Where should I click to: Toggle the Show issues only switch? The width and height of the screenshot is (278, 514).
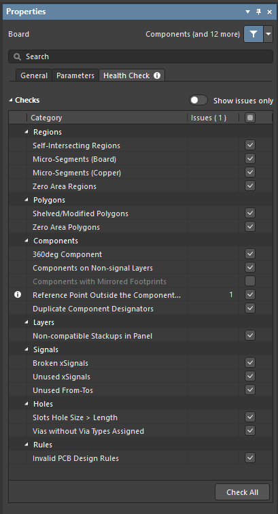(198, 101)
